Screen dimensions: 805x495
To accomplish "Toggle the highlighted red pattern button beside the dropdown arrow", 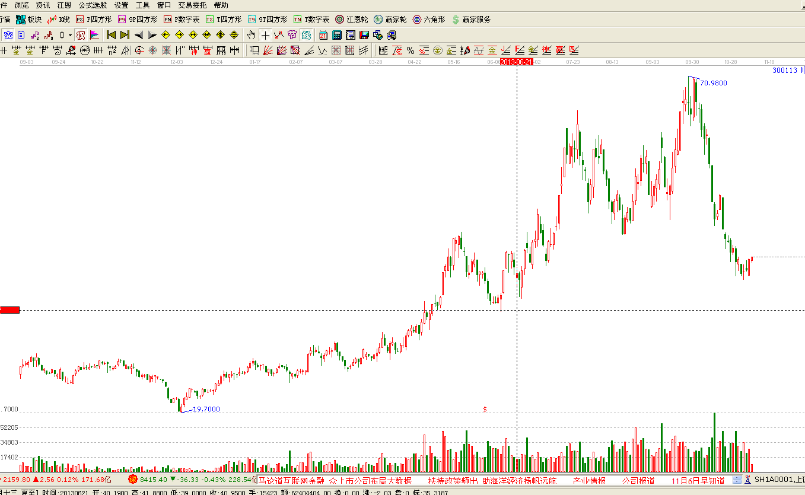I will click(x=81, y=35).
